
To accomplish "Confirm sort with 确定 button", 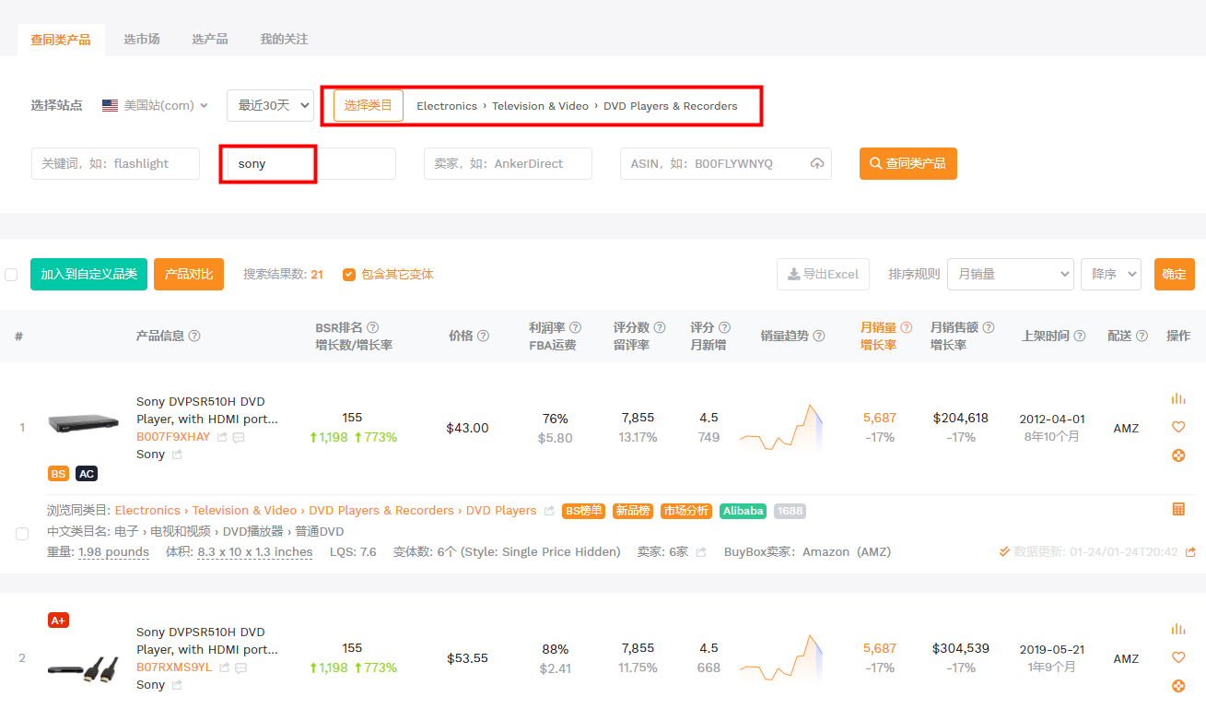I will click(1175, 274).
